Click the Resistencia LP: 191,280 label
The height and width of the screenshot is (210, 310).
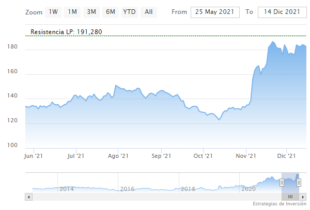(x=66, y=32)
